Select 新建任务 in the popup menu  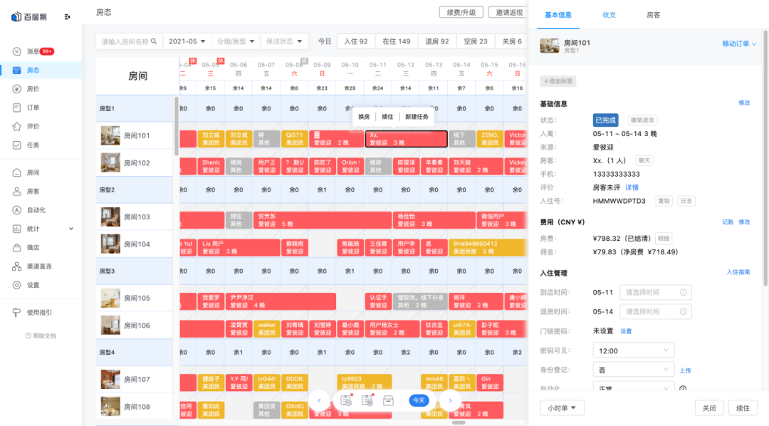point(417,117)
